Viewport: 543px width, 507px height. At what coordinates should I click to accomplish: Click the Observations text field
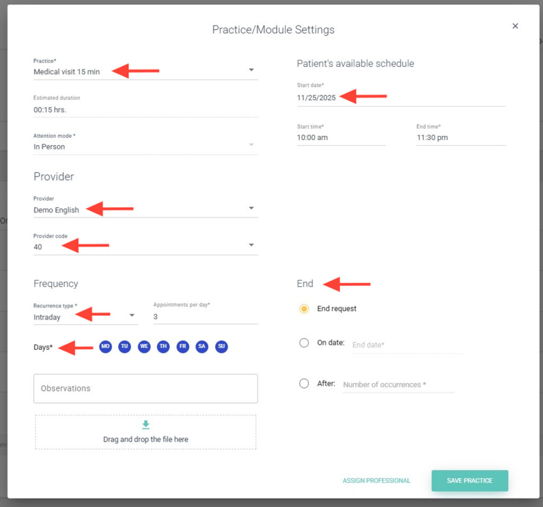146,388
